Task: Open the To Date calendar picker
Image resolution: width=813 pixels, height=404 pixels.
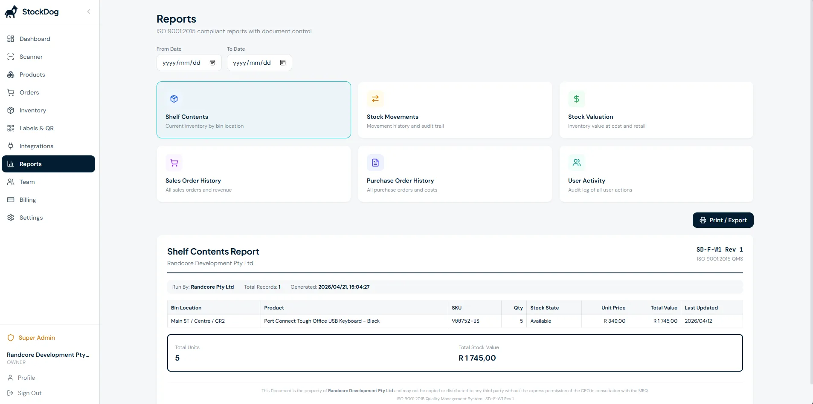Action: 283,63
